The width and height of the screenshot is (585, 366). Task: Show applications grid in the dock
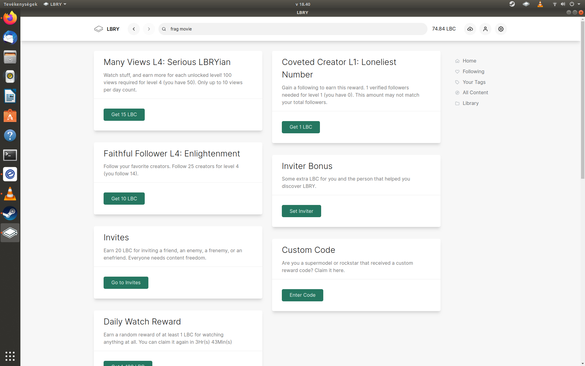10,356
